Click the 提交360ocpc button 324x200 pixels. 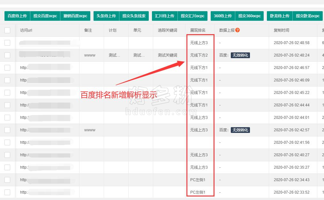249,16
